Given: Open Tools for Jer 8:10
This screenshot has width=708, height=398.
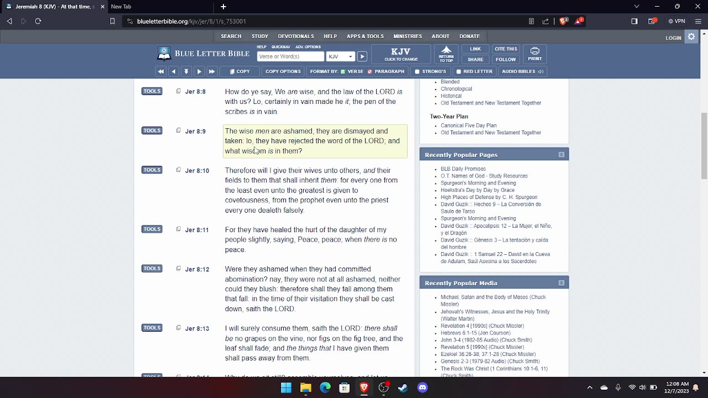Looking at the screenshot, I should (152, 170).
